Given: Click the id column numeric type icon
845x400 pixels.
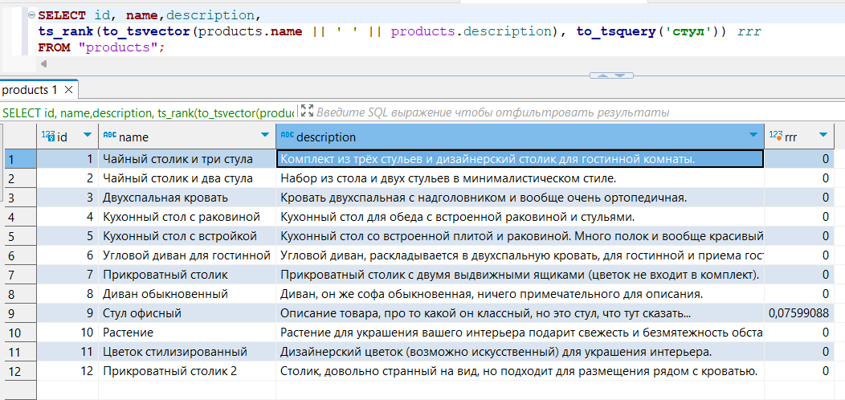Looking at the screenshot, I should [48, 136].
